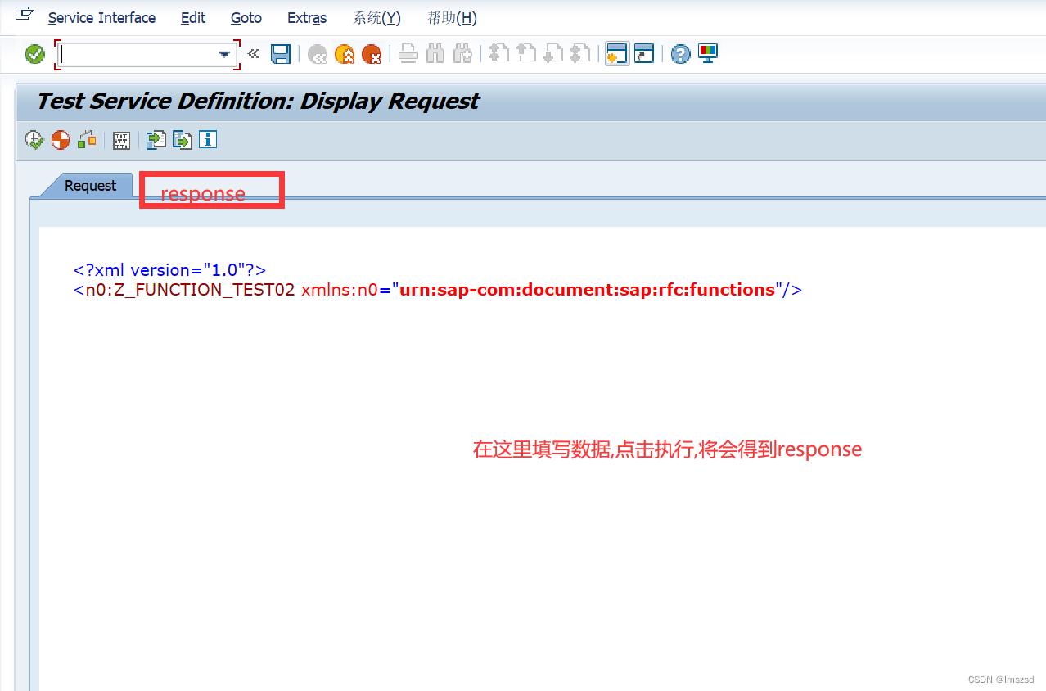Execute the request with the clock-check icon

[34, 140]
